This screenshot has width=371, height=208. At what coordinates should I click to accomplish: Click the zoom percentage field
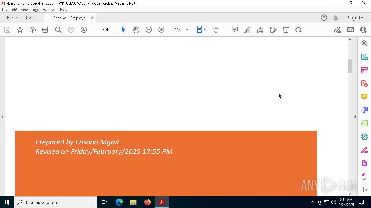point(177,30)
